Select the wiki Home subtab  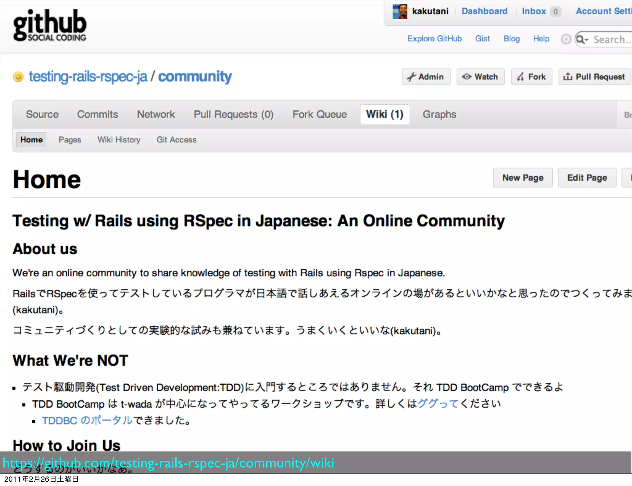pyautogui.click(x=31, y=140)
